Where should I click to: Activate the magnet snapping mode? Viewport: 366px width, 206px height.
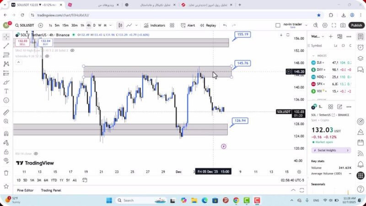tap(6, 134)
